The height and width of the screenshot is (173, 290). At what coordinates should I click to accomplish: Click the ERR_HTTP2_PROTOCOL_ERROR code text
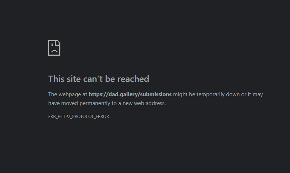(79, 117)
